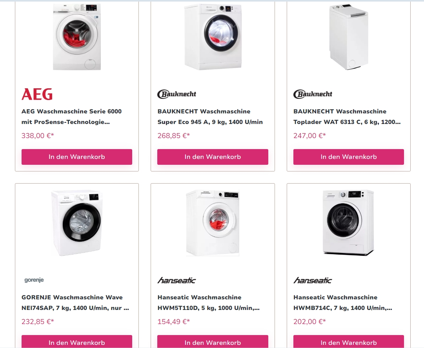This screenshot has width=424, height=348.
Task: Open the Bauknecht Toplader WAT 6313 C image
Action: [349, 37]
